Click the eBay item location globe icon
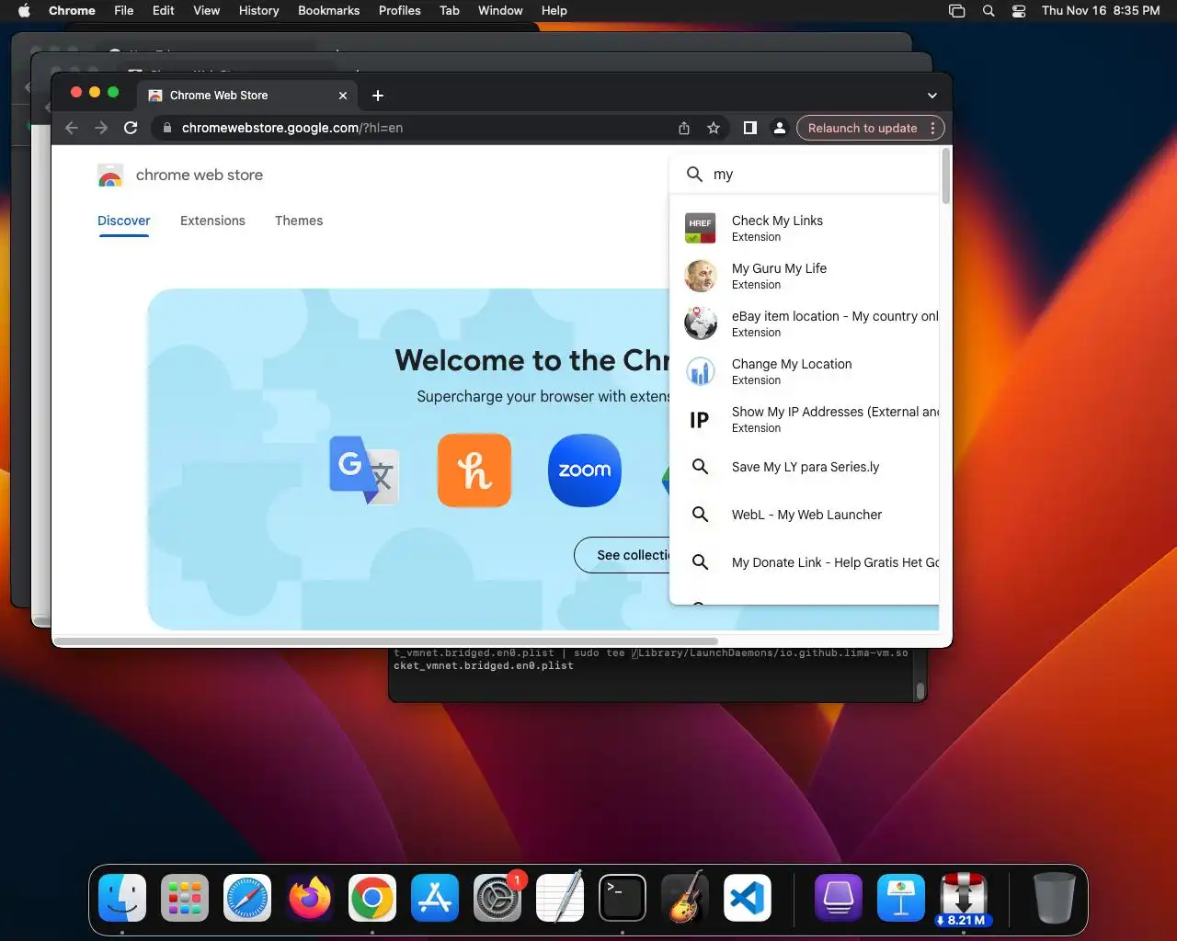The height and width of the screenshot is (941, 1177). (701, 323)
